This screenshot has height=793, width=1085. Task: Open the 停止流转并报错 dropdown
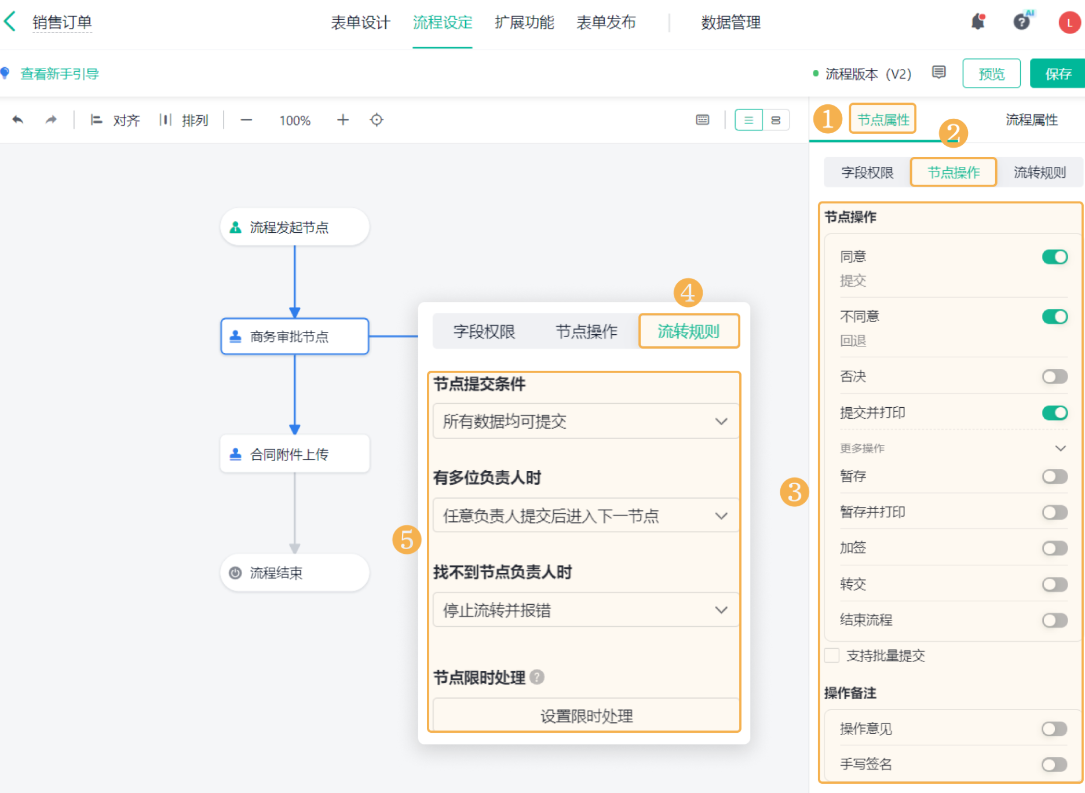click(x=586, y=610)
